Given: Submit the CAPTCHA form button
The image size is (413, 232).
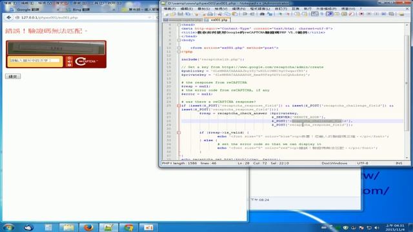Looking at the screenshot, I should point(13,76).
